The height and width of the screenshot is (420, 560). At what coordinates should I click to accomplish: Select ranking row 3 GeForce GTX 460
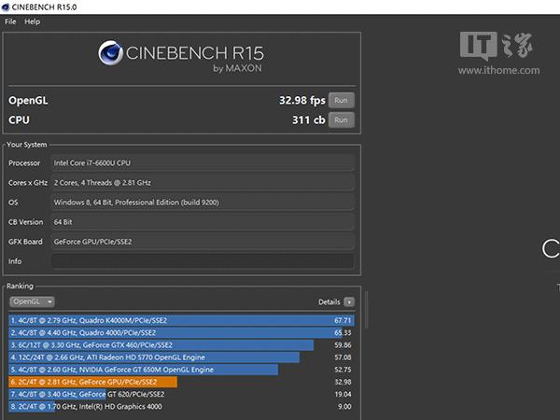pyautogui.click(x=181, y=345)
